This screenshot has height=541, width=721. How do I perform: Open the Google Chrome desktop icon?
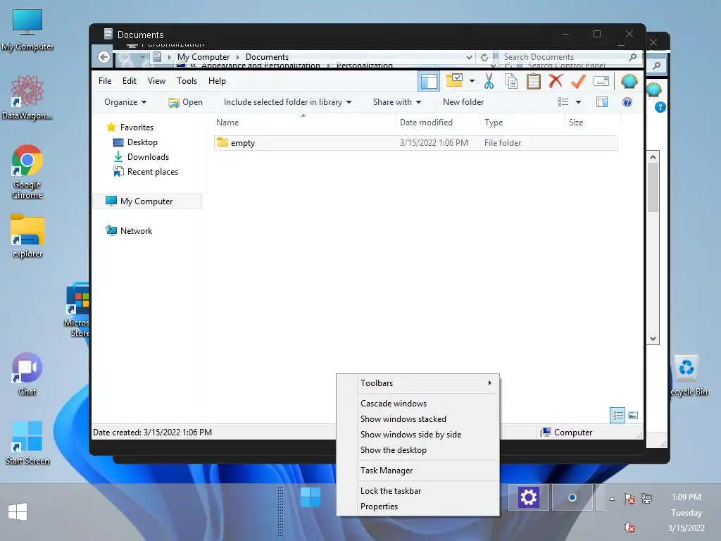[27, 172]
